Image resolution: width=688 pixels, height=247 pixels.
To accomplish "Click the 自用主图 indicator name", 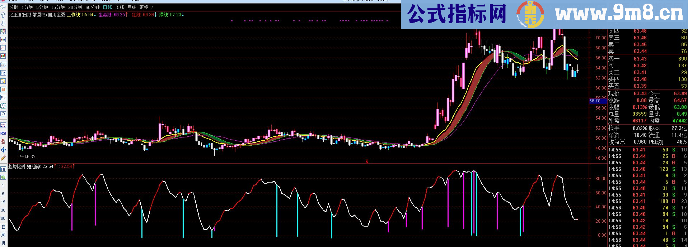I will click(57, 15).
